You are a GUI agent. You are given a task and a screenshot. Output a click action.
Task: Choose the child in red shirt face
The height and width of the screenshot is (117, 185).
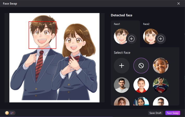point(141,85)
